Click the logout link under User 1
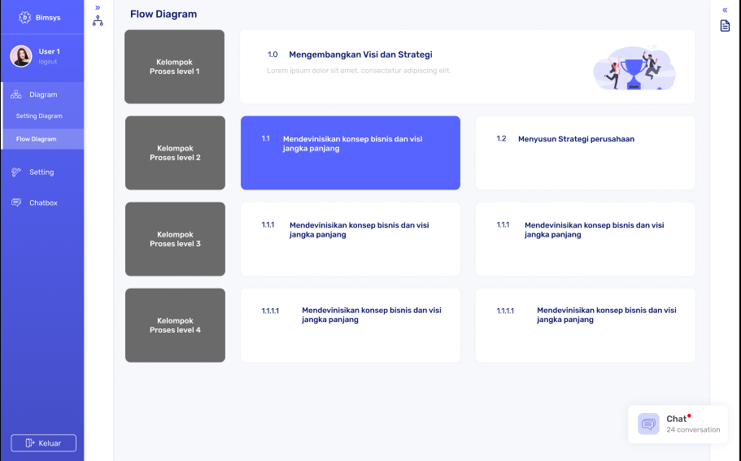The image size is (741, 461). pos(48,62)
